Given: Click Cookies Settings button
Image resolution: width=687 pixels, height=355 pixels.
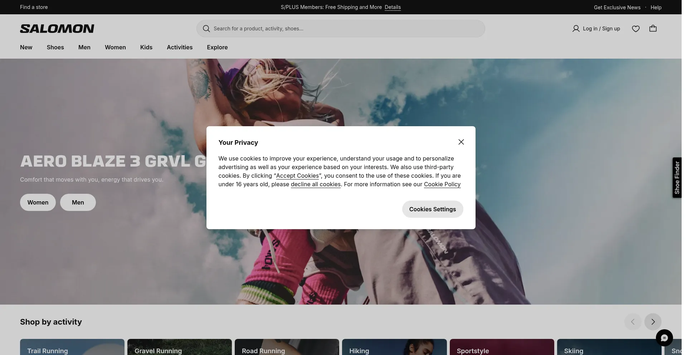Looking at the screenshot, I should [433, 209].
